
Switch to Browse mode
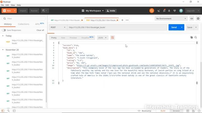(176, 111)
